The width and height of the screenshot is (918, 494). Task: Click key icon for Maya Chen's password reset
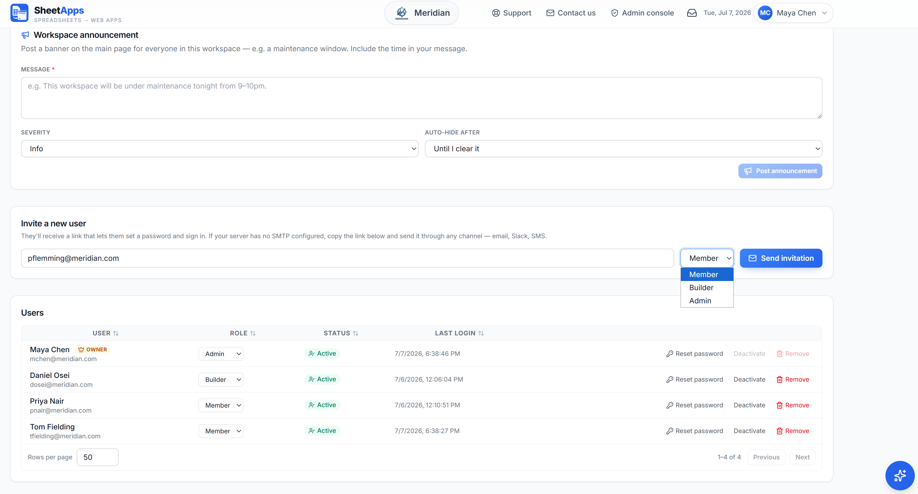[x=670, y=354]
